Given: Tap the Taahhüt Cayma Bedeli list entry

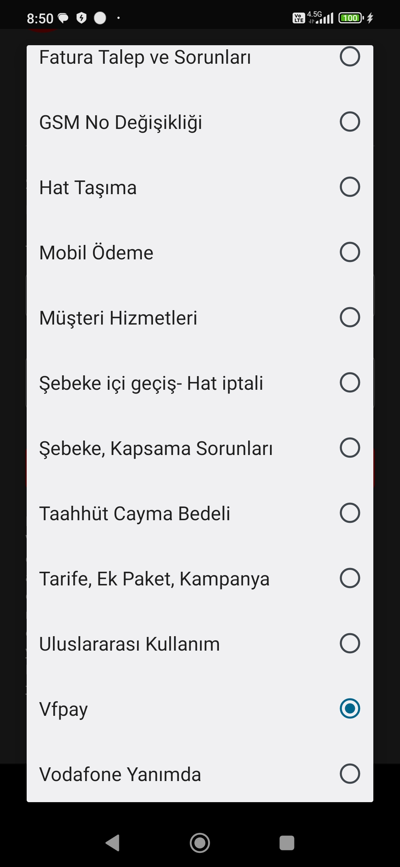Looking at the screenshot, I should pyautogui.click(x=200, y=513).
